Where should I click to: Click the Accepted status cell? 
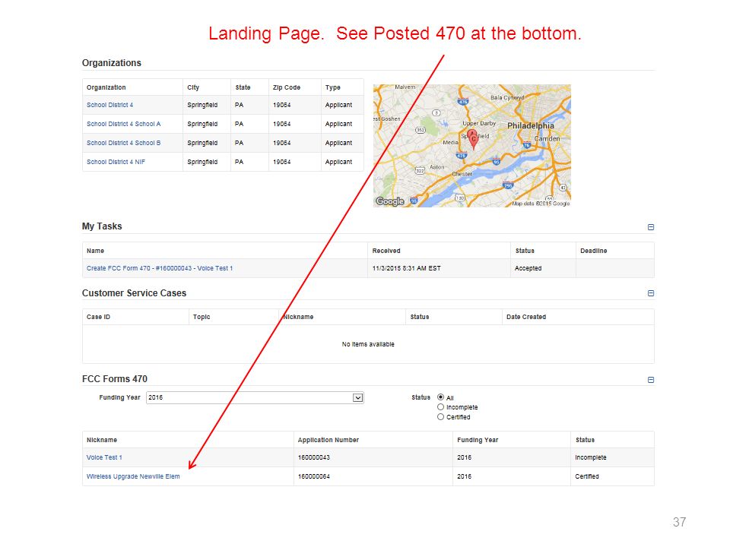[528, 268]
